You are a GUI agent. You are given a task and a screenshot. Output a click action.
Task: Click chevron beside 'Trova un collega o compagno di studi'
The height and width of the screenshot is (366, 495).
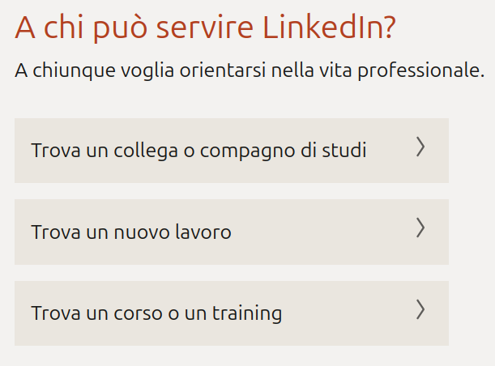[x=420, y=147]
